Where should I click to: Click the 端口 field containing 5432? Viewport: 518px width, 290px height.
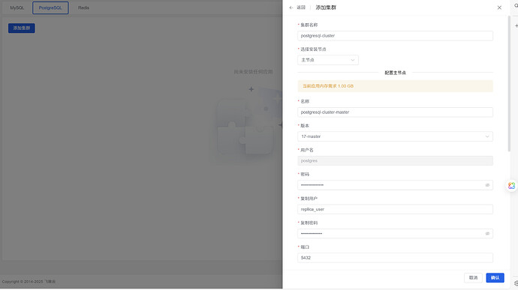[395, 258]
